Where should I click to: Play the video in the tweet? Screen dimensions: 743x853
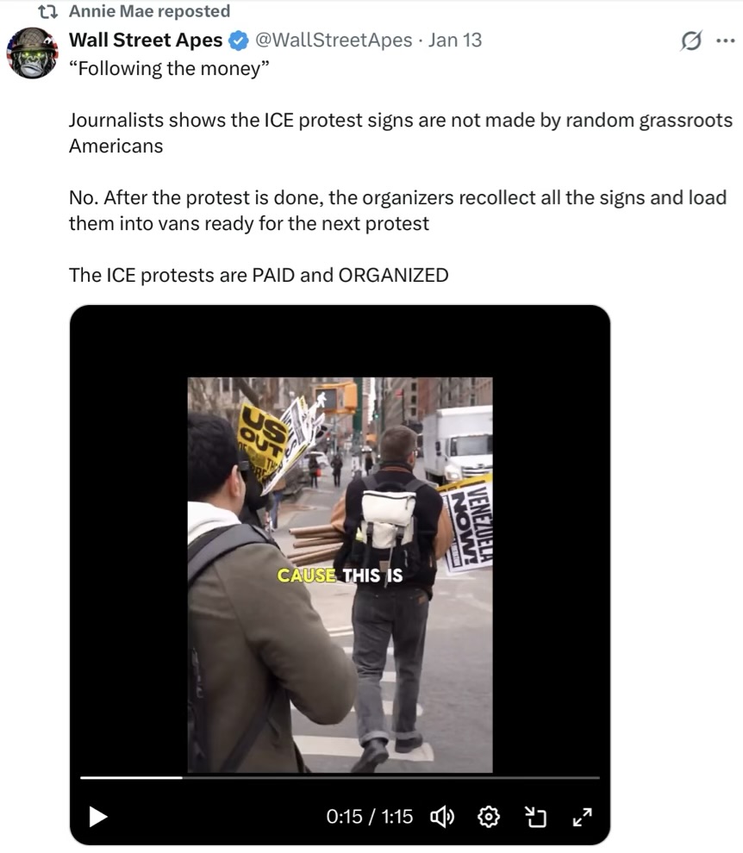(x=98, y=816)
